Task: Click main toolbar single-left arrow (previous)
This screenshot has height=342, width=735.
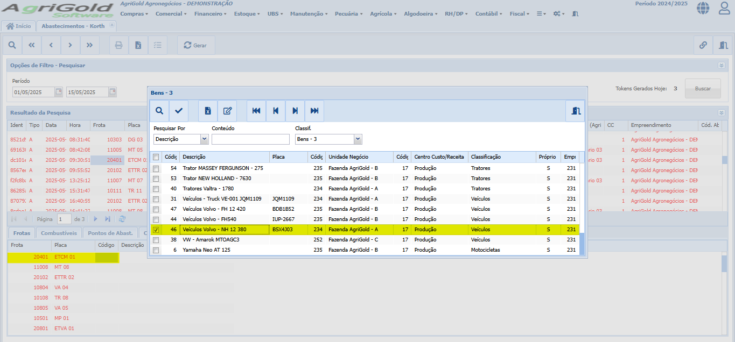Action: (51, 45)
